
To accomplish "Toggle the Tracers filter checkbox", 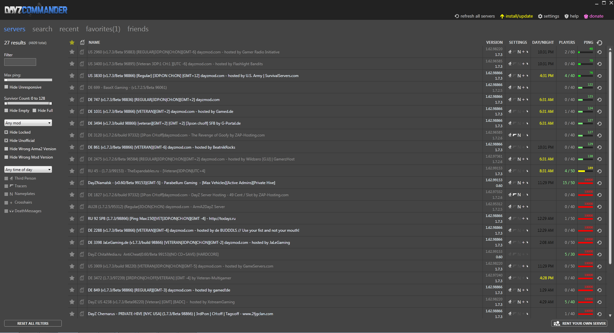I will point(6,186).
